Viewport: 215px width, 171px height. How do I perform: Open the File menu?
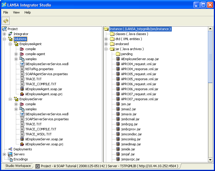(6, 12)
